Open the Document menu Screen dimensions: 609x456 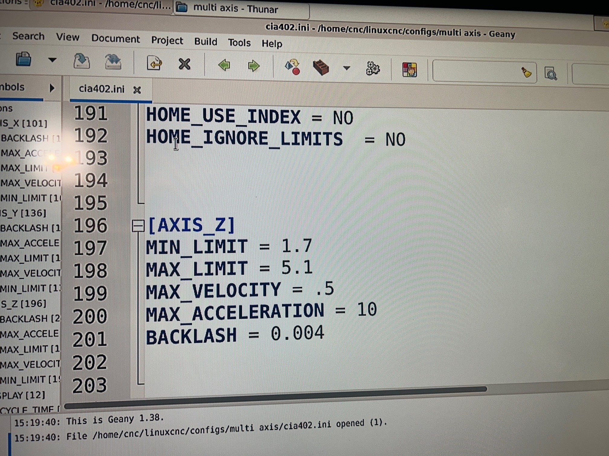pos(115,39)
